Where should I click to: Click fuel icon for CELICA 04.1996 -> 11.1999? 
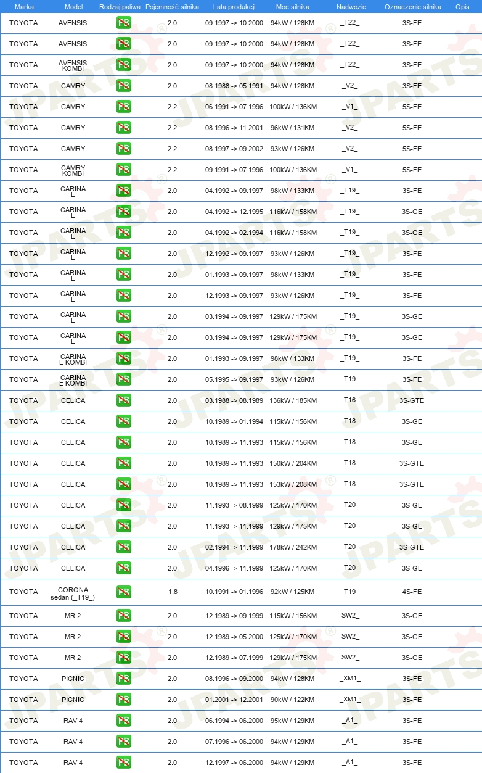coord(124,568)
